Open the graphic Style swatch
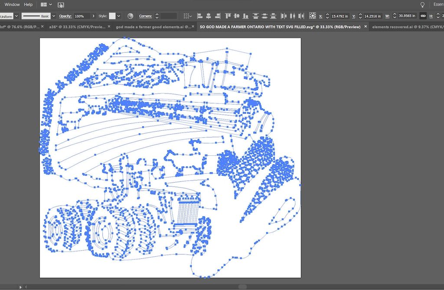Image resolution: width=444 pixels, height=290 pixels. coord(112,16)
